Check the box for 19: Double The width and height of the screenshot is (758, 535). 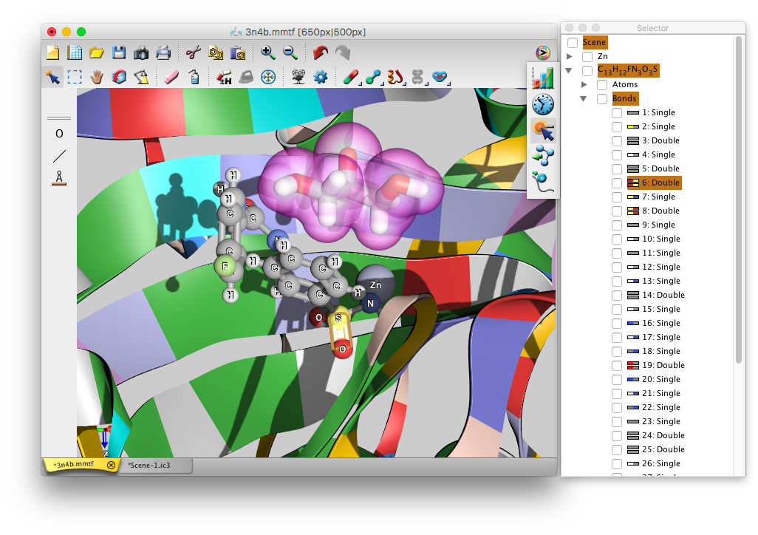click(617, 365)
